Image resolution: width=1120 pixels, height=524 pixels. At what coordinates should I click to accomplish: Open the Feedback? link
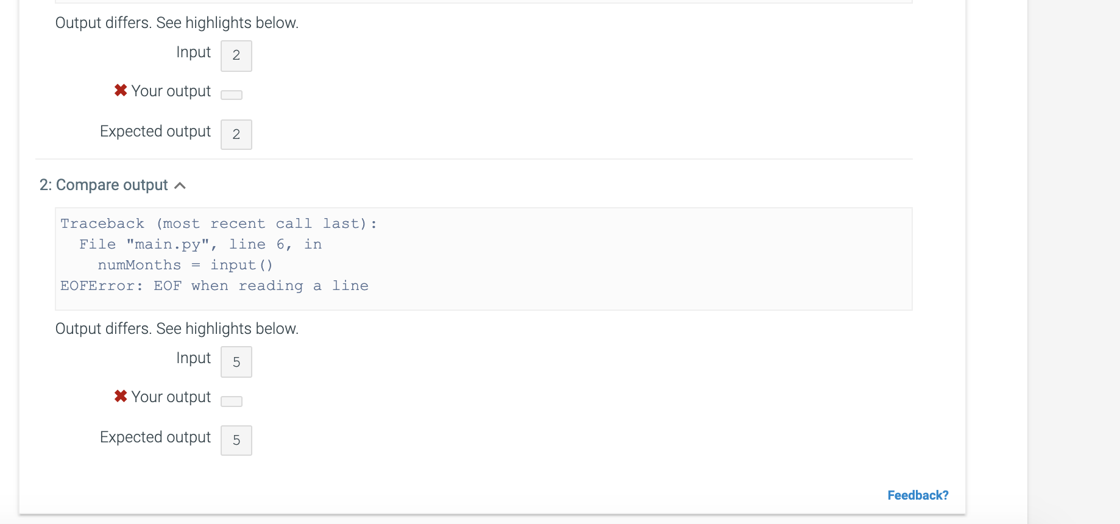[x=918, y=495]
